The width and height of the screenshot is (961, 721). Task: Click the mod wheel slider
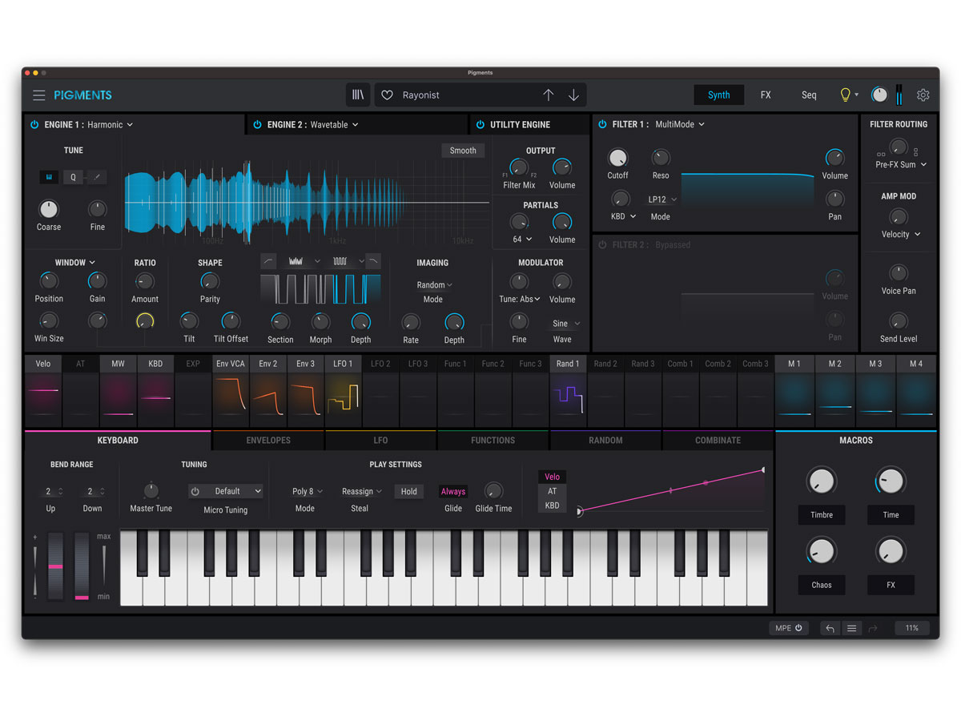point(82,566)
